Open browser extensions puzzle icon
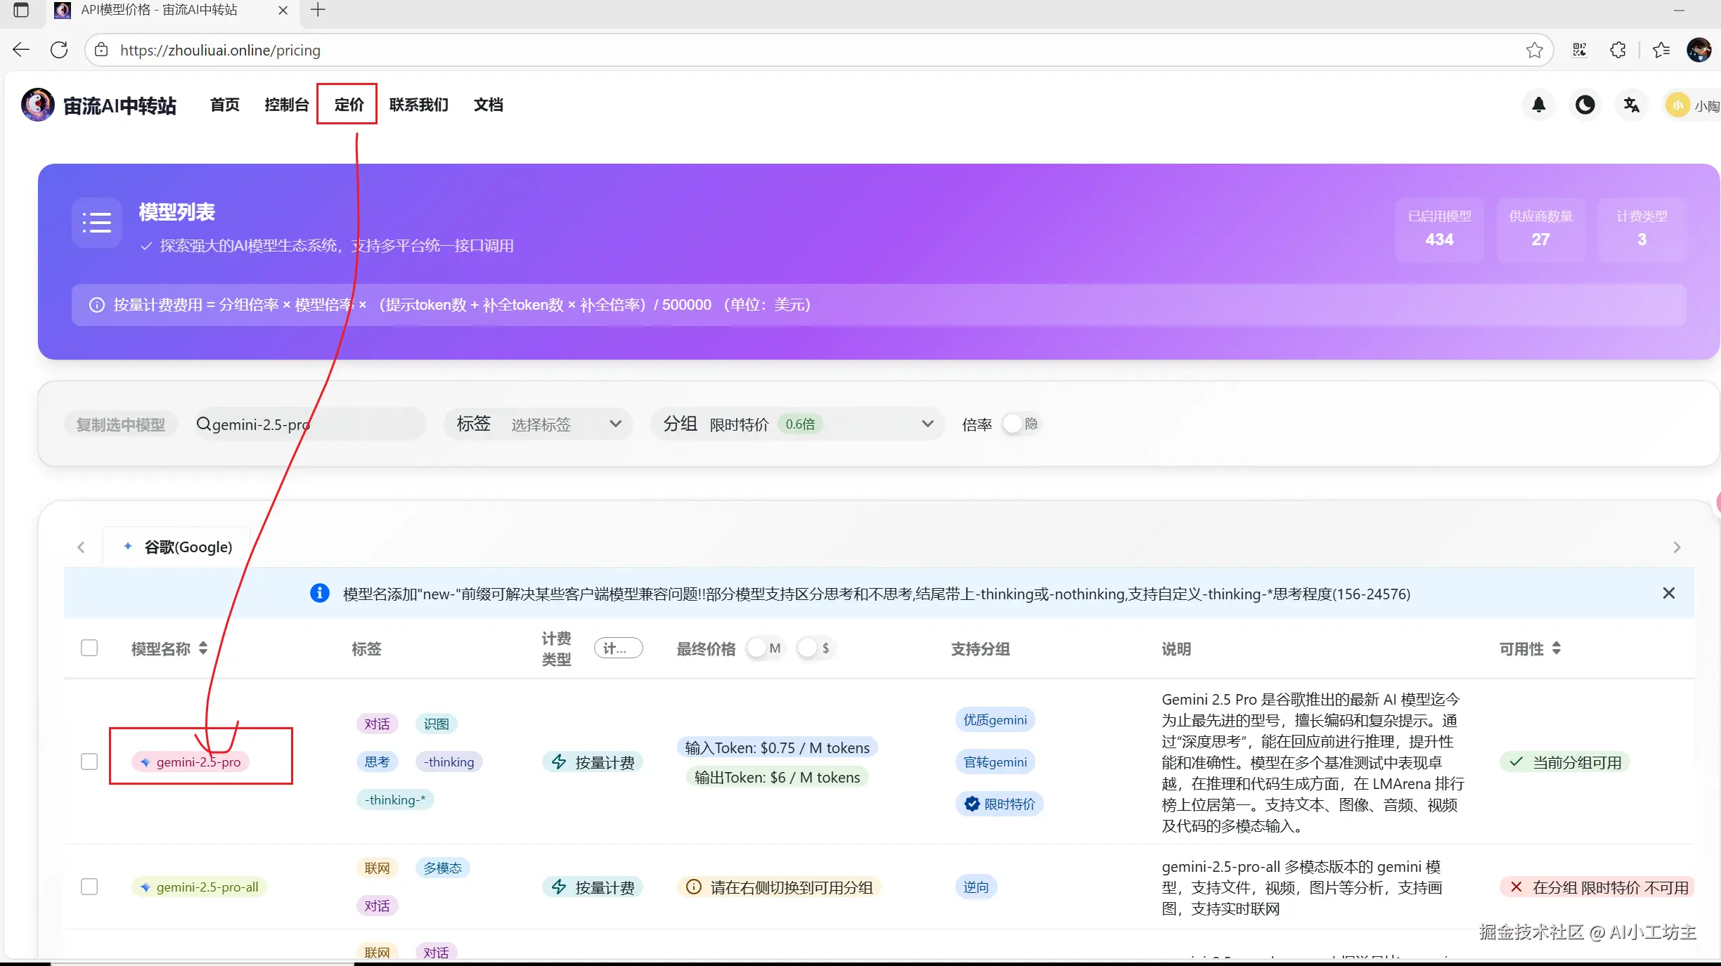 click(1618, 50)
